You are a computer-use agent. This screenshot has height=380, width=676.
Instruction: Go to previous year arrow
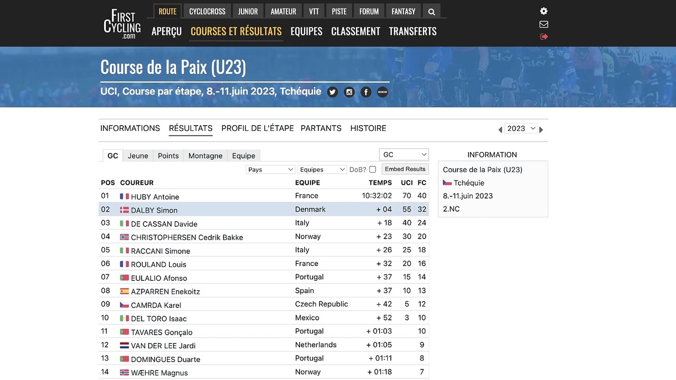click(x=500, y=129)
